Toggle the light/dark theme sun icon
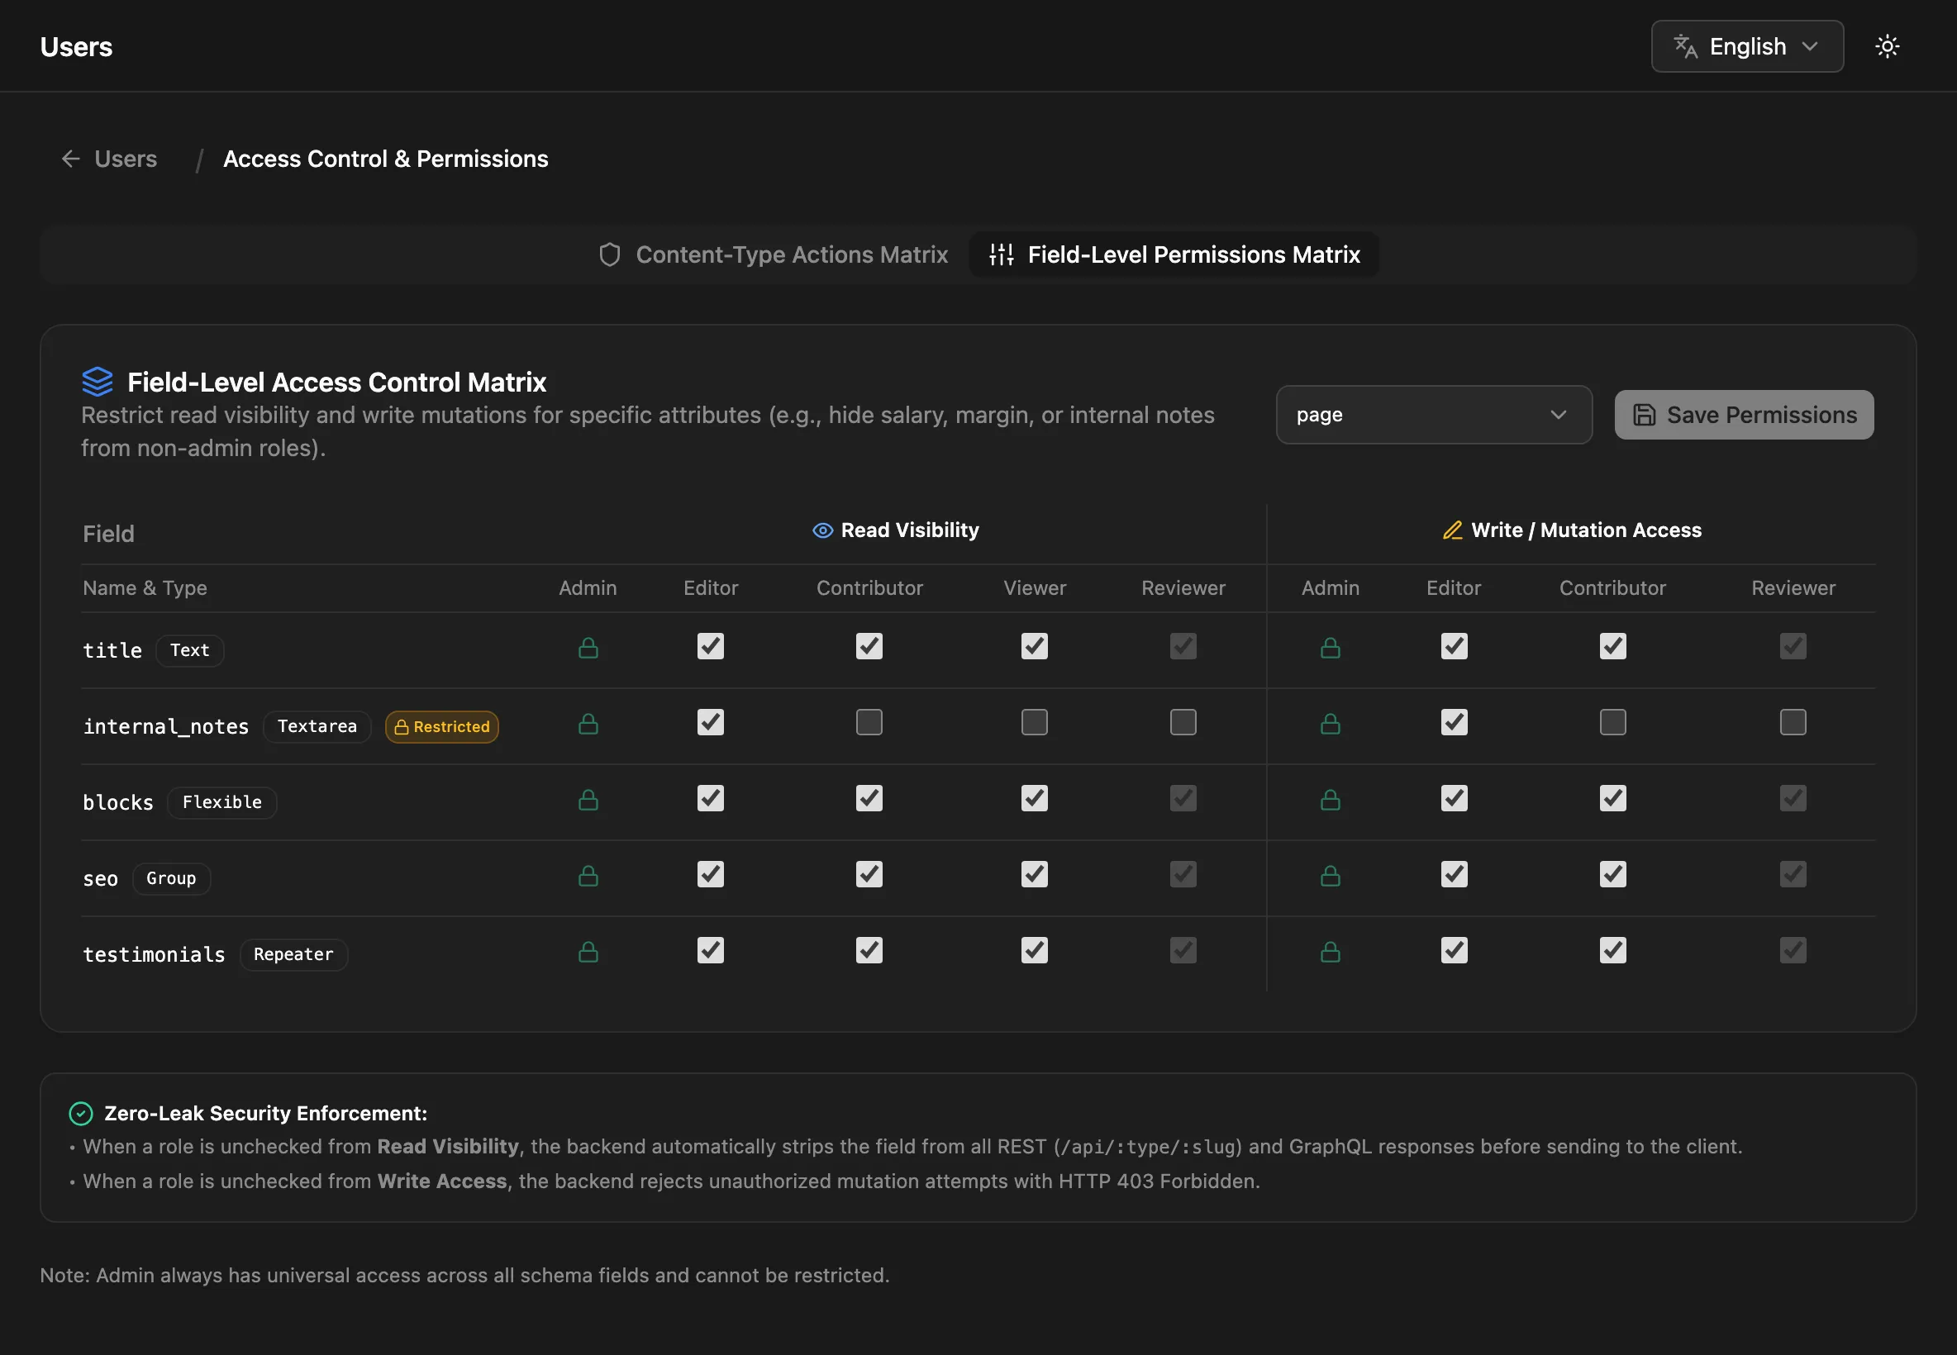Screen dimensions: 1957x1355 click(x=1887, y=45)
